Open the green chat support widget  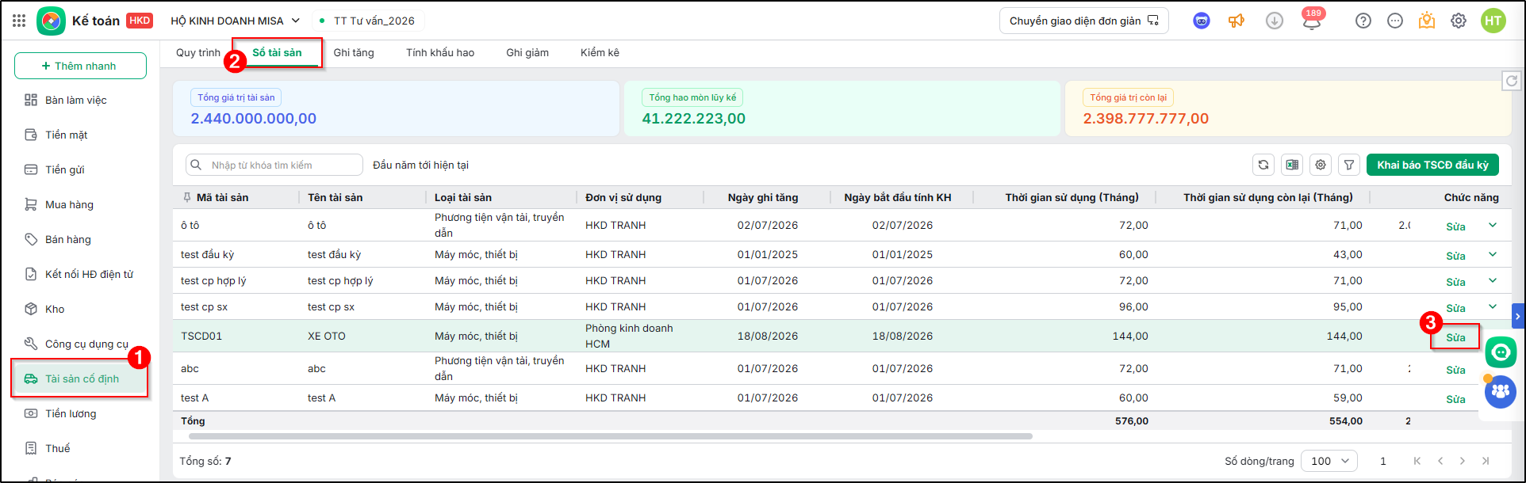coord(1501,352)
